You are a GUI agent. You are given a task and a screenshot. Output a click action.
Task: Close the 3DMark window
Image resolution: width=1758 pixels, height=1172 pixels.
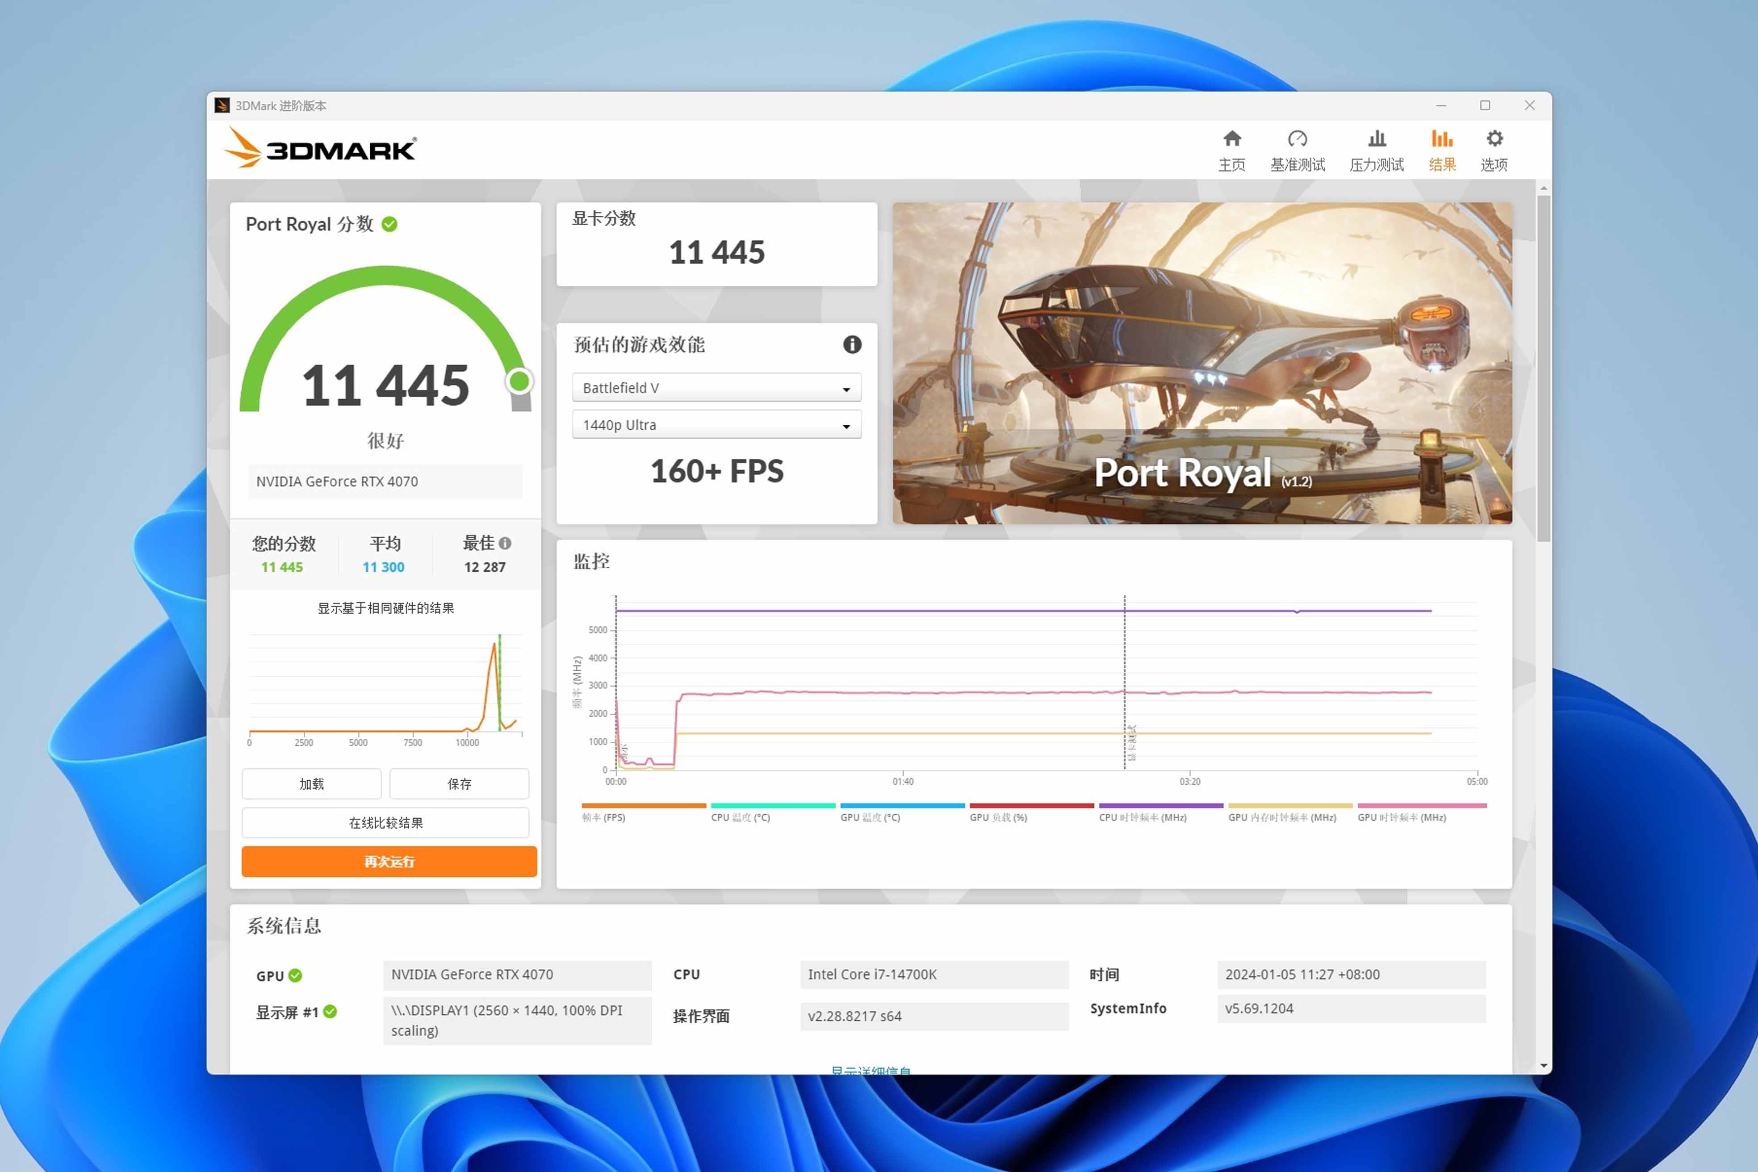coord(1529,105)
